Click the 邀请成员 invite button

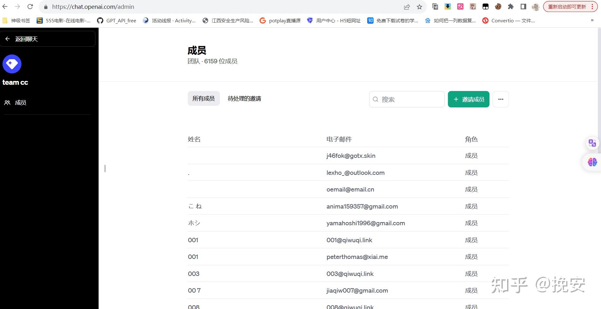(x=468, y=99)
